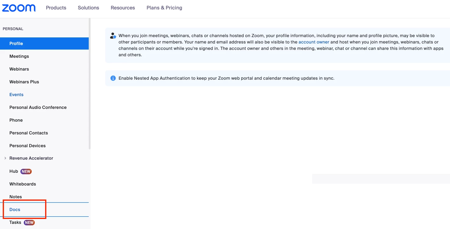Image resolution: width=450 pixels, height=229 pixels.
Task: Click the Enable Nested App Authentication notice text
Action: (x=227, y=78)
